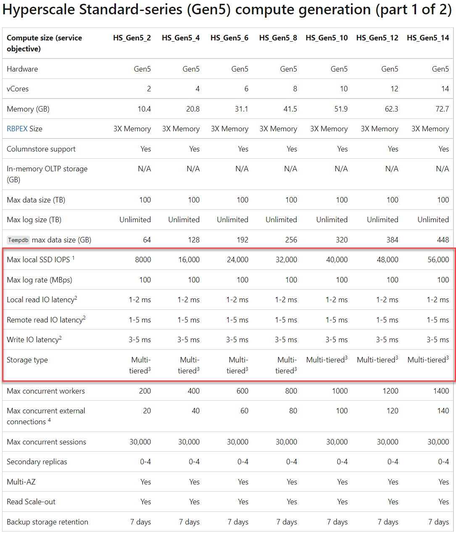The height and width of the screenshot is (535, 456).
Task: Click the Write IO latency label
Action: (34, 339)
